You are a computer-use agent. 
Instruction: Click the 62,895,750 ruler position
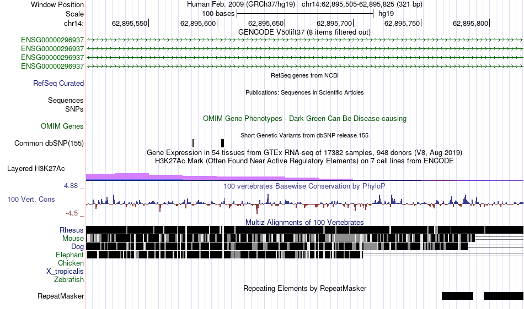pos(402,23)
